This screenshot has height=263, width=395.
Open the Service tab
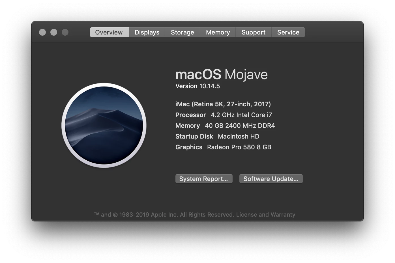288,32
